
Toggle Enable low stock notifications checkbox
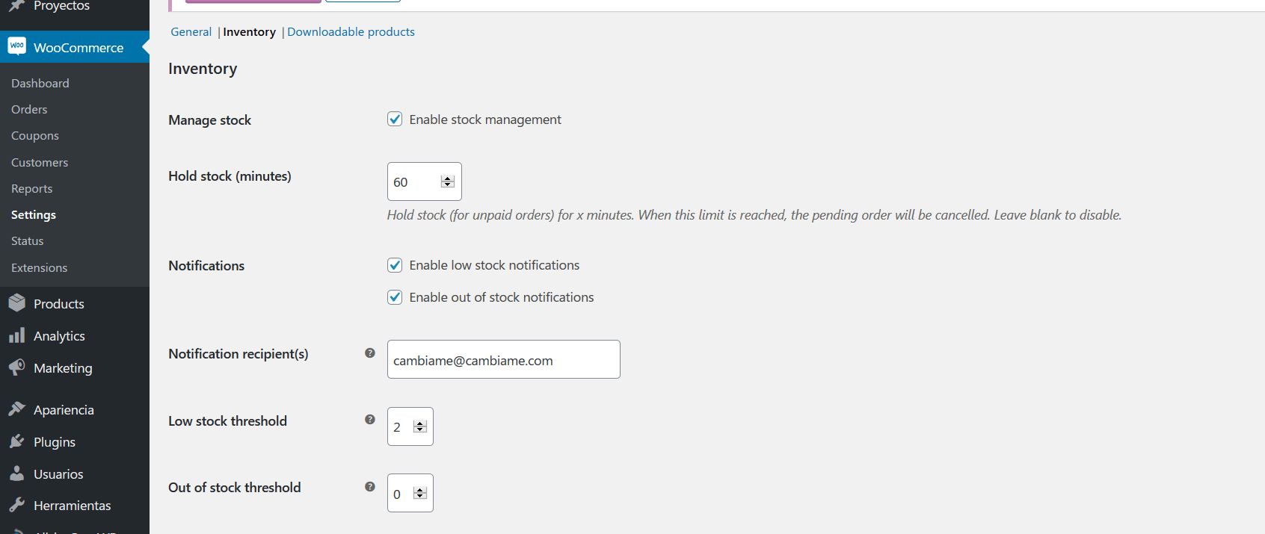[x=395, y=265]
